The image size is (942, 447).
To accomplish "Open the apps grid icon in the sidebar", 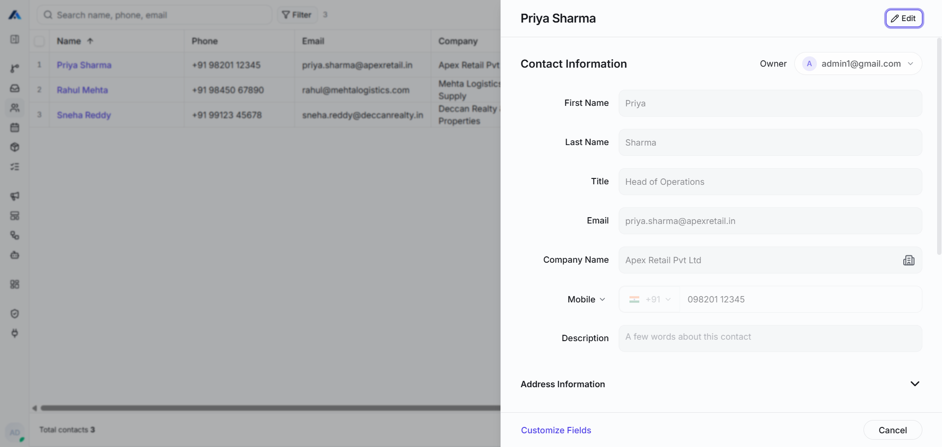I will click(15, 284).
